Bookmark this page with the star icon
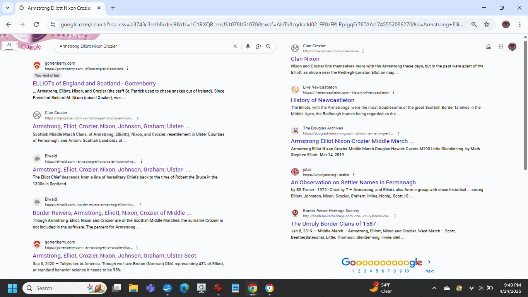The image size is (528, 297). pos(487,24)
